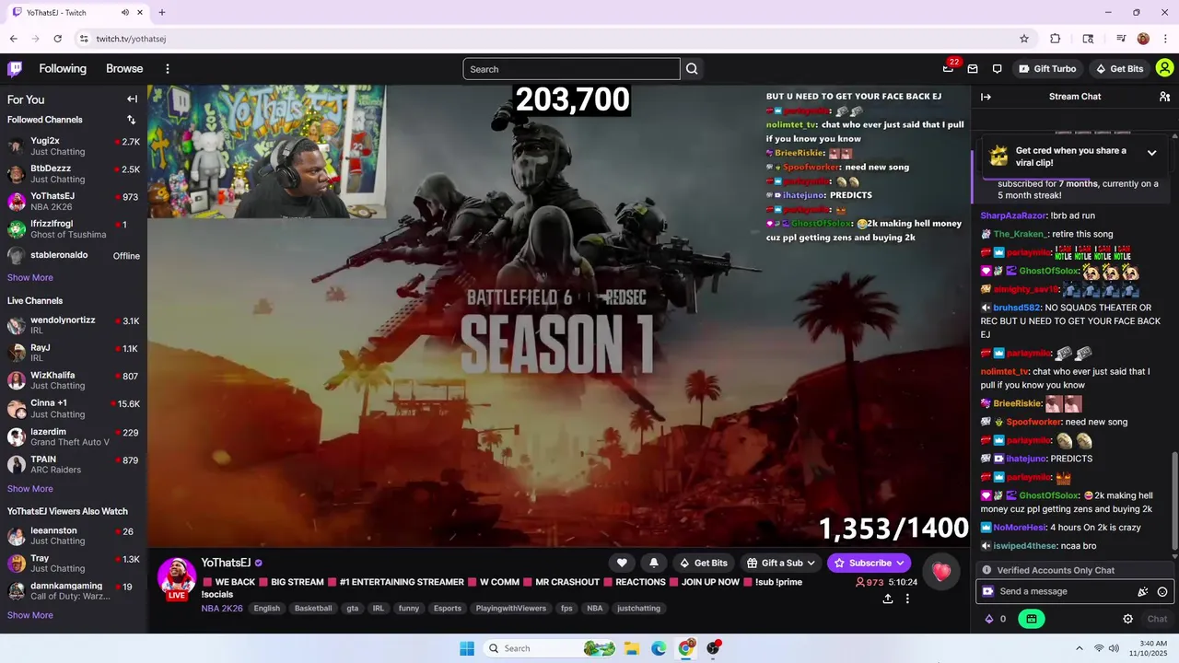Expand the system tray hidden icons
Screen dimensions: 1179x663
coord(1079,648)
